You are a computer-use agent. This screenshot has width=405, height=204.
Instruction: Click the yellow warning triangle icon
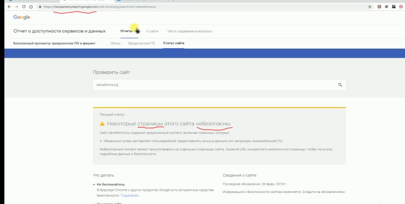[102, 124]
